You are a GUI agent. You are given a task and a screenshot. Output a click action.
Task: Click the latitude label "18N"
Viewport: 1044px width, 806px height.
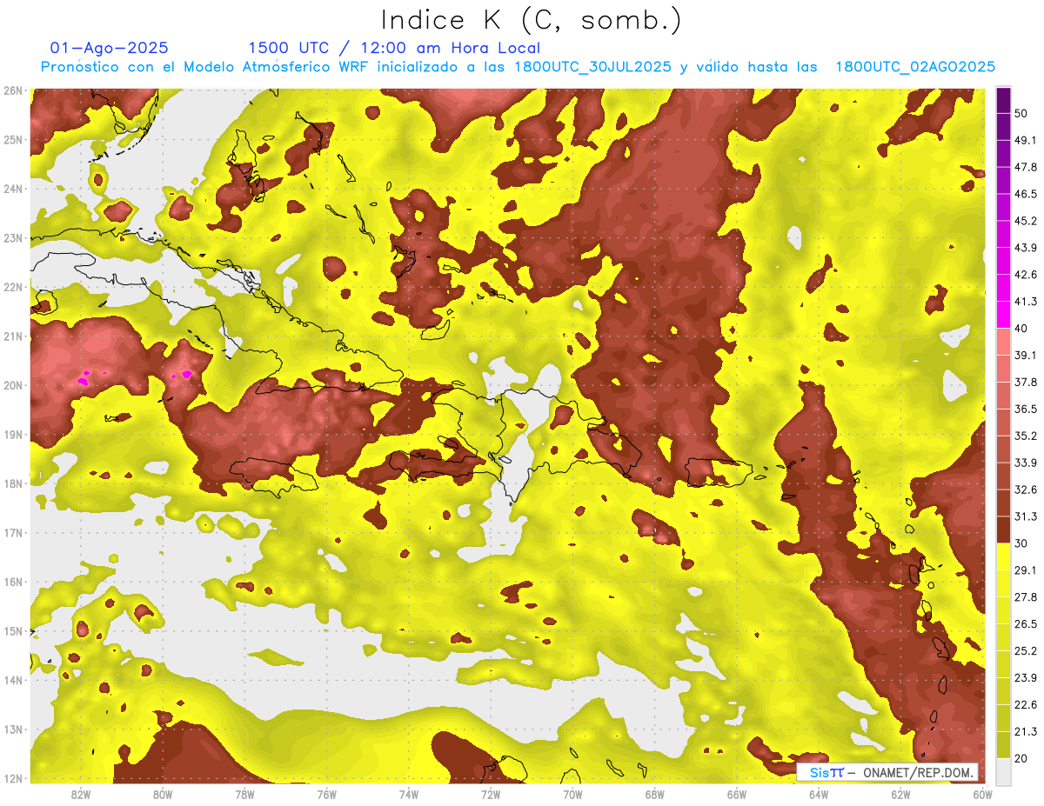click(13, 483)
